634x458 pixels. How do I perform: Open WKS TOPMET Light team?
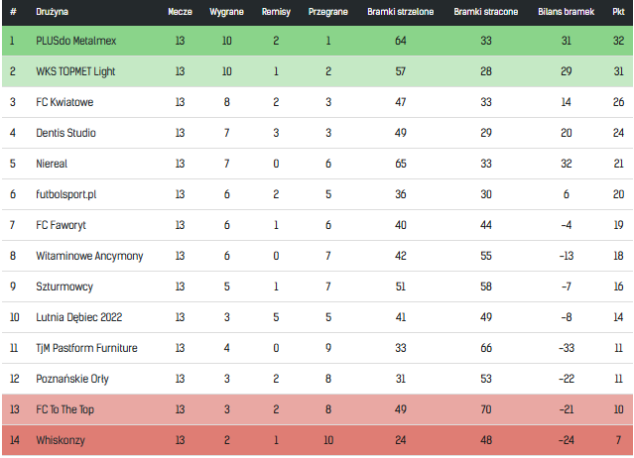click(x=75, y=71)
